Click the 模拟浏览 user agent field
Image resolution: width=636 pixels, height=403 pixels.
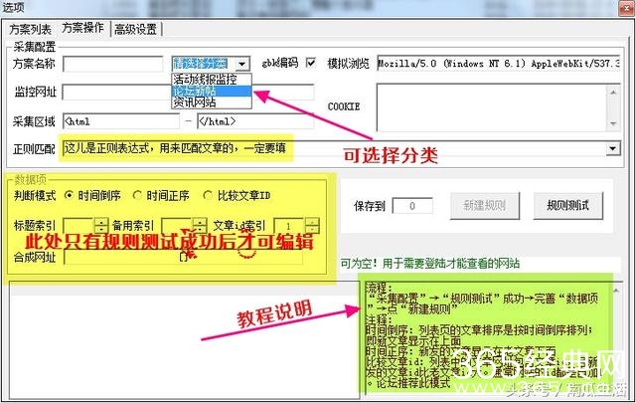(x=497, y=64)
